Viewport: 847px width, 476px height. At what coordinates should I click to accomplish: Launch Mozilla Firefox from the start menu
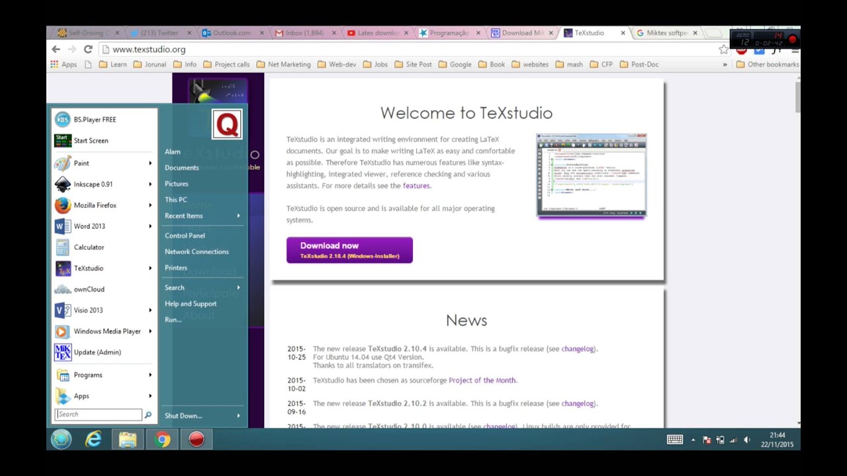[x=103, y=206]
